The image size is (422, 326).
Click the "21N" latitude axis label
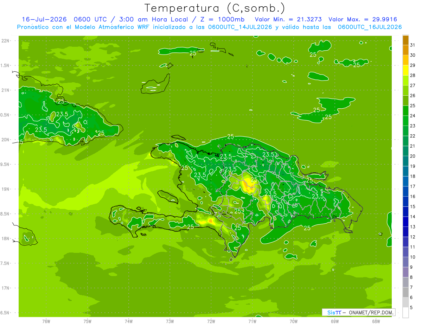click(6, 90)
